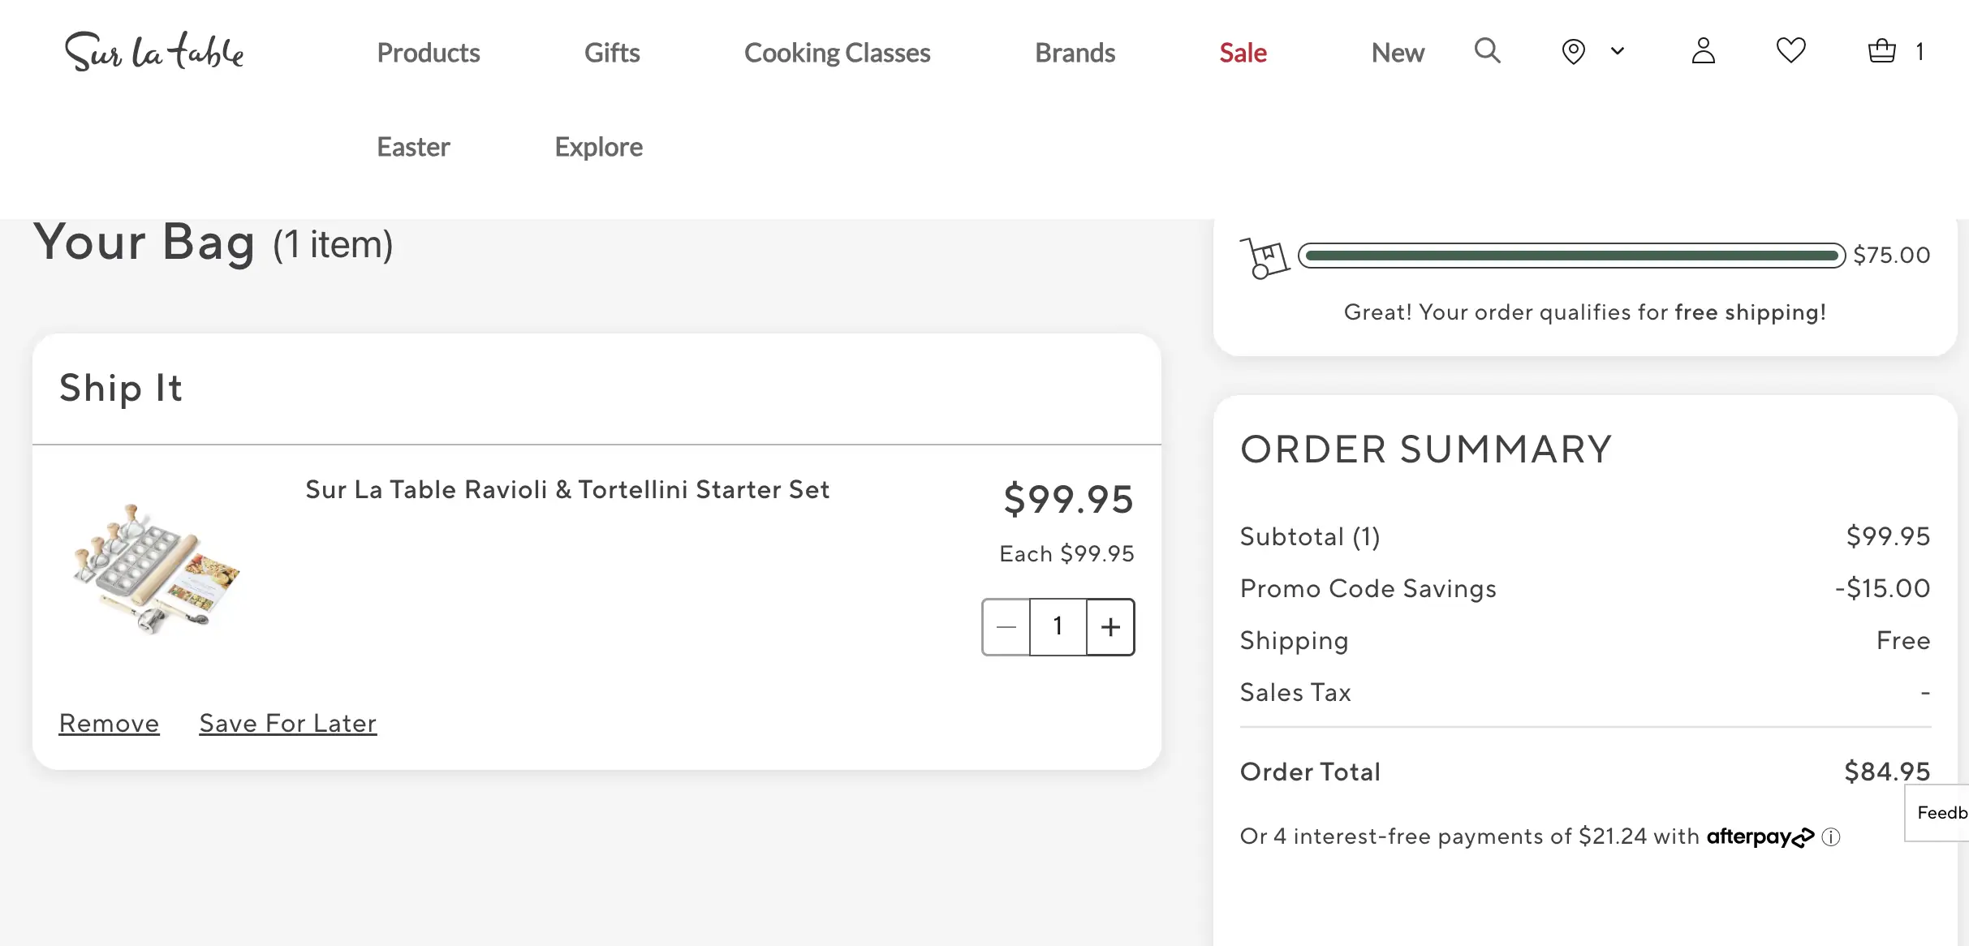Click the free shipping progress bar
Viewport: 1969px width, 946px height.
pyautogui.click(x=1571, y=256)
